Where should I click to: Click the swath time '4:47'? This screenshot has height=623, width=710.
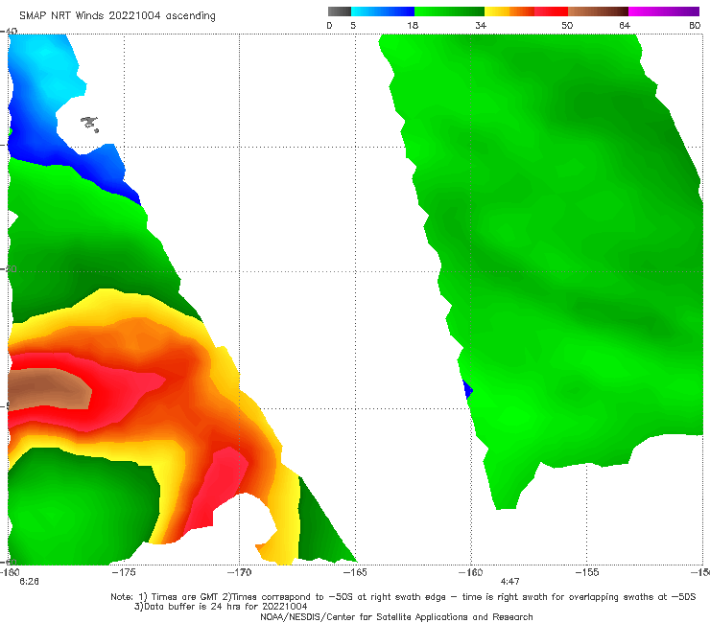click(509, 582)
